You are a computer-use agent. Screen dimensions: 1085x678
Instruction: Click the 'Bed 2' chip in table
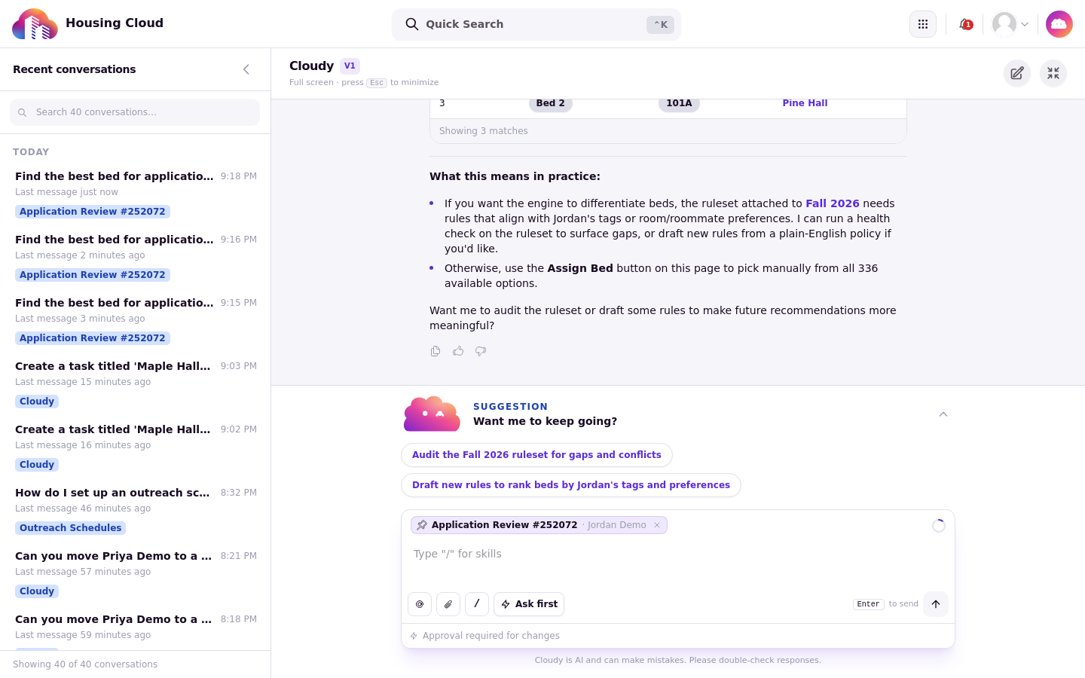550,103
